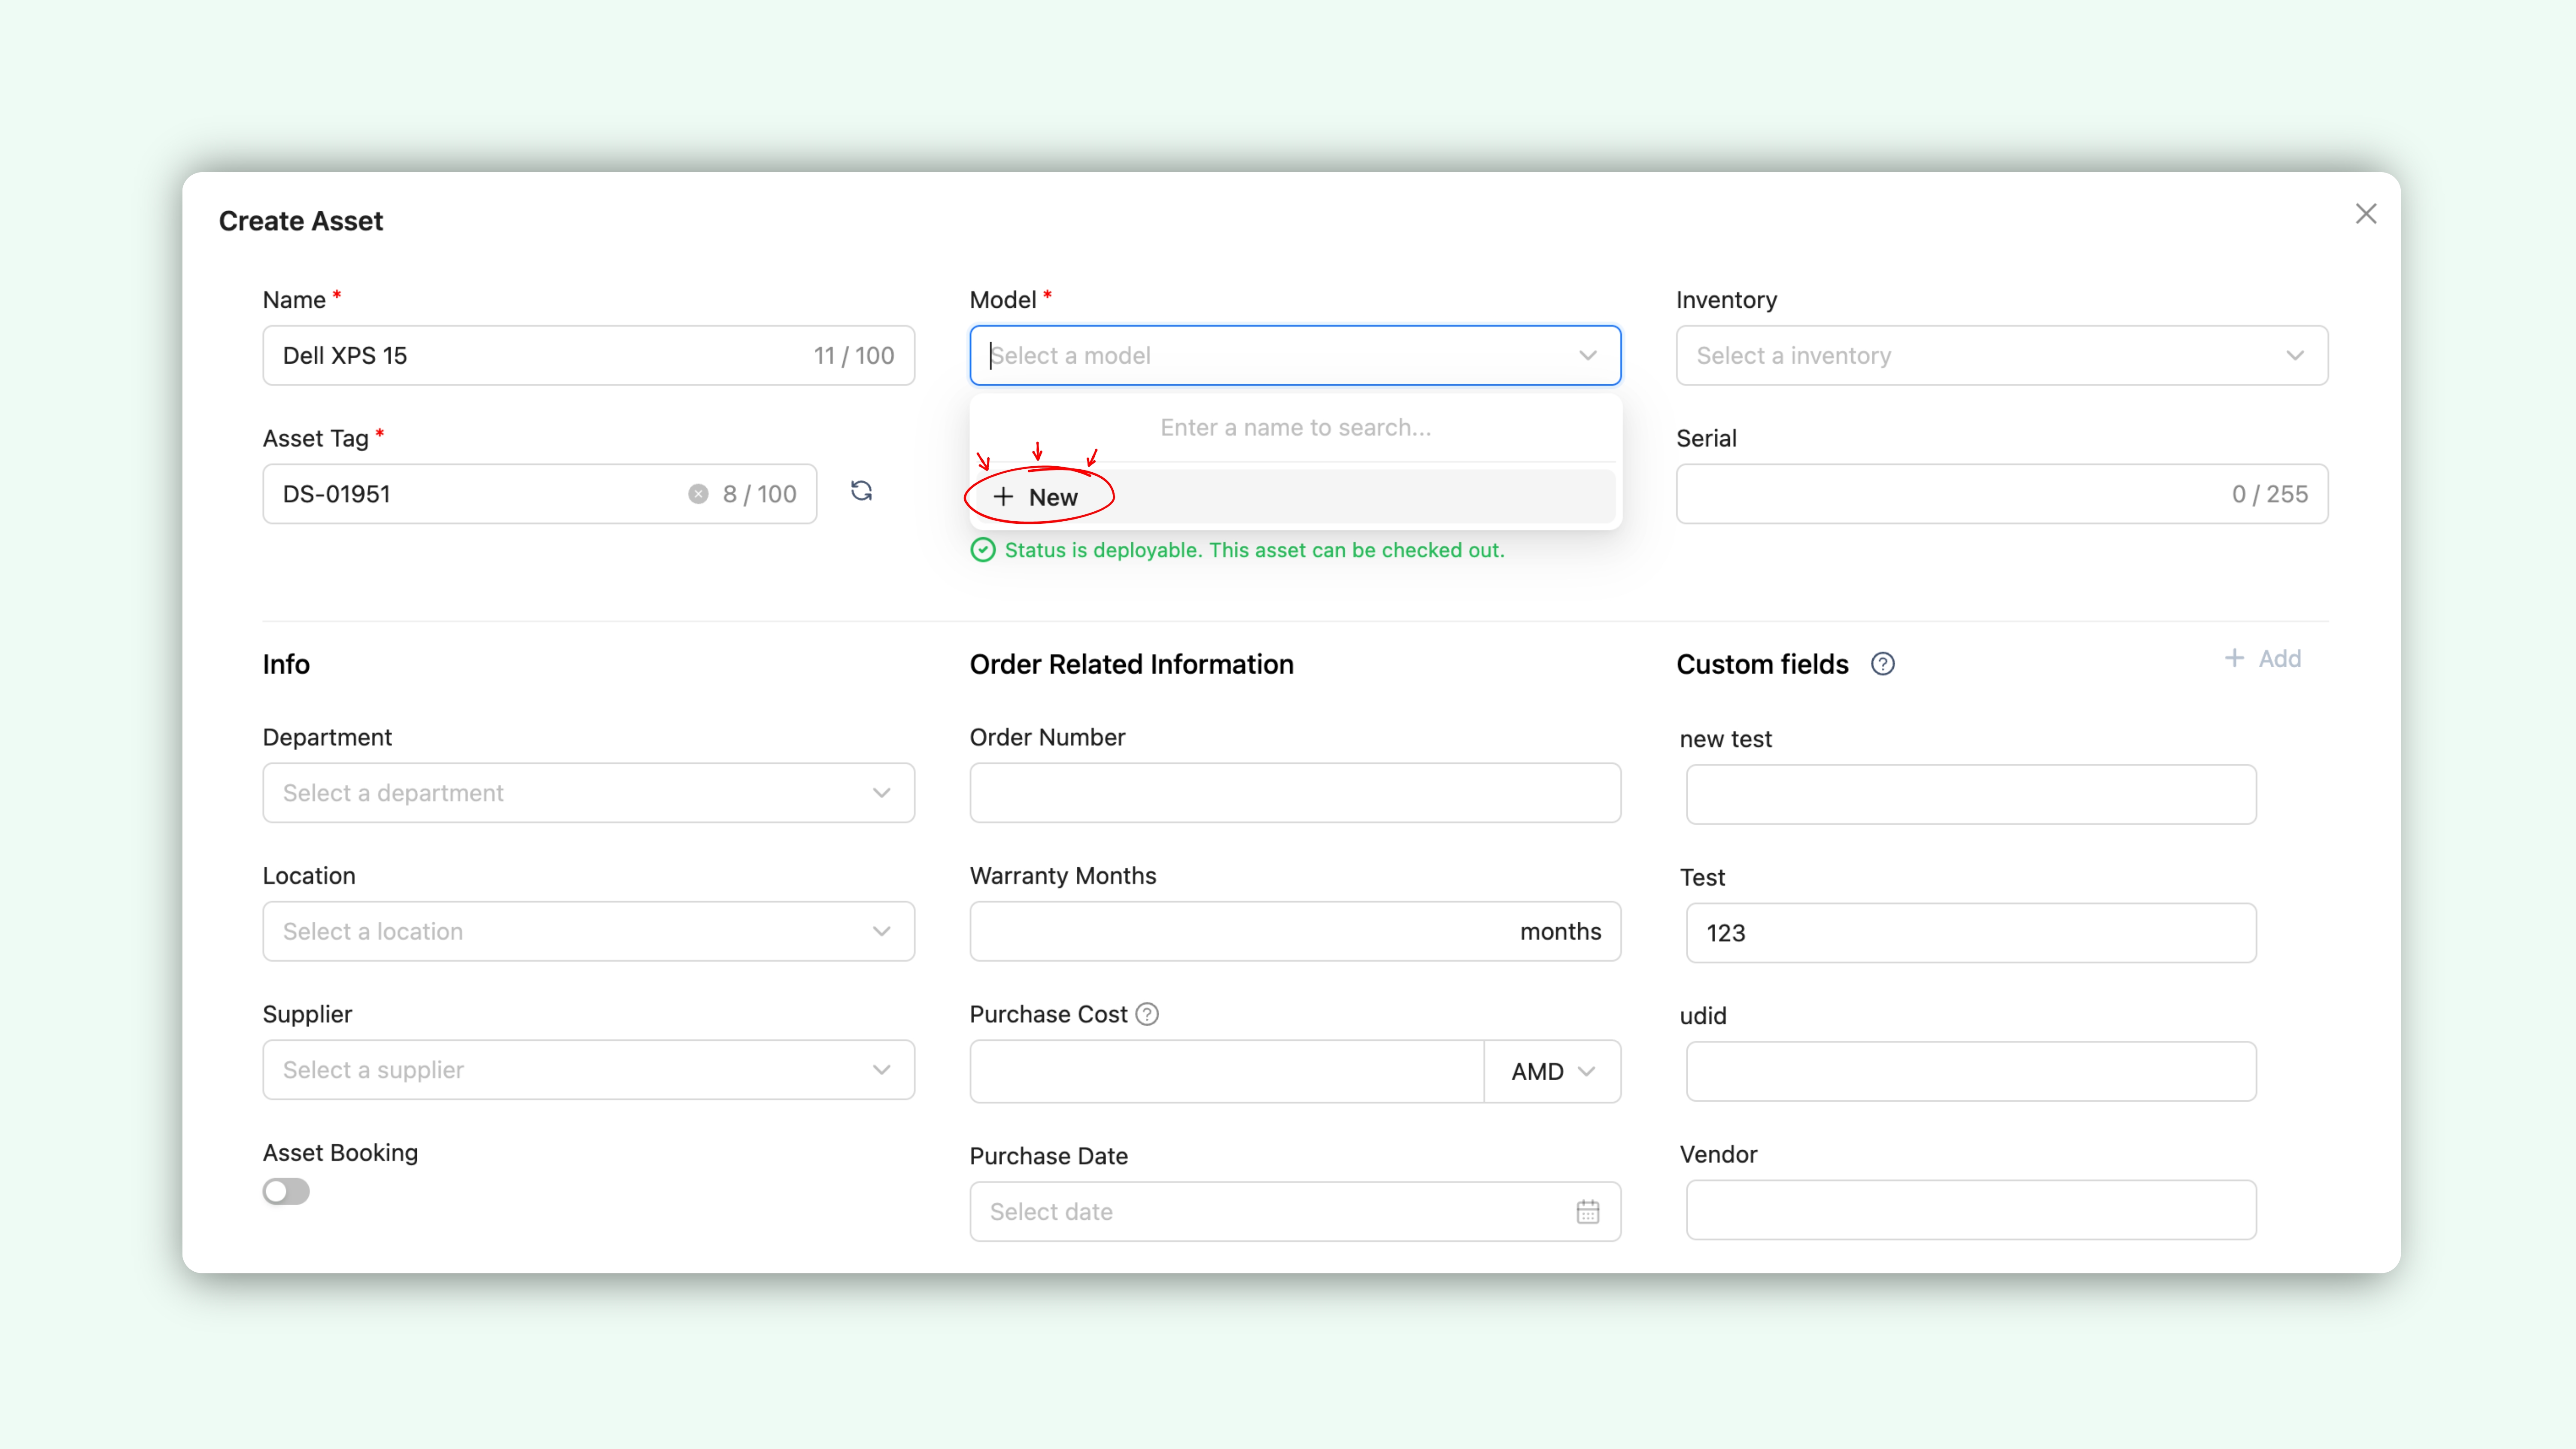The image size is (2576, 1449).
Task: Click the model name search box
Action: 1295,427
